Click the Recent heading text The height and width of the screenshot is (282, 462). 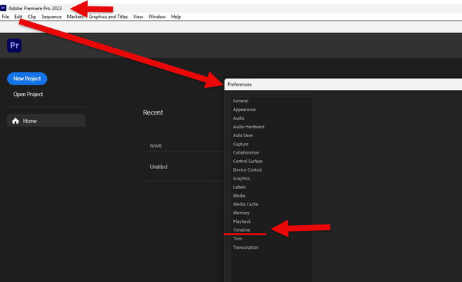(x=153, y=113)
